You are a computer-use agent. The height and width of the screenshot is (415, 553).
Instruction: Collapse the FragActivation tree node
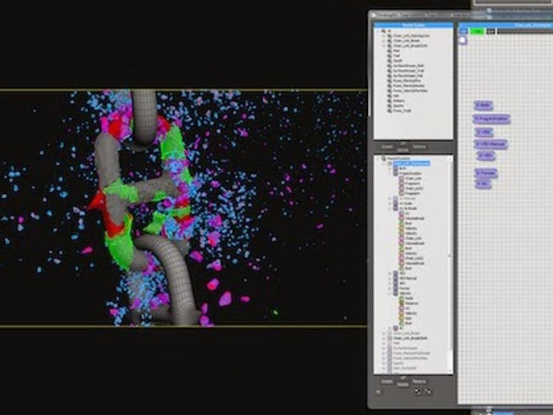click(x=390, y=174)
